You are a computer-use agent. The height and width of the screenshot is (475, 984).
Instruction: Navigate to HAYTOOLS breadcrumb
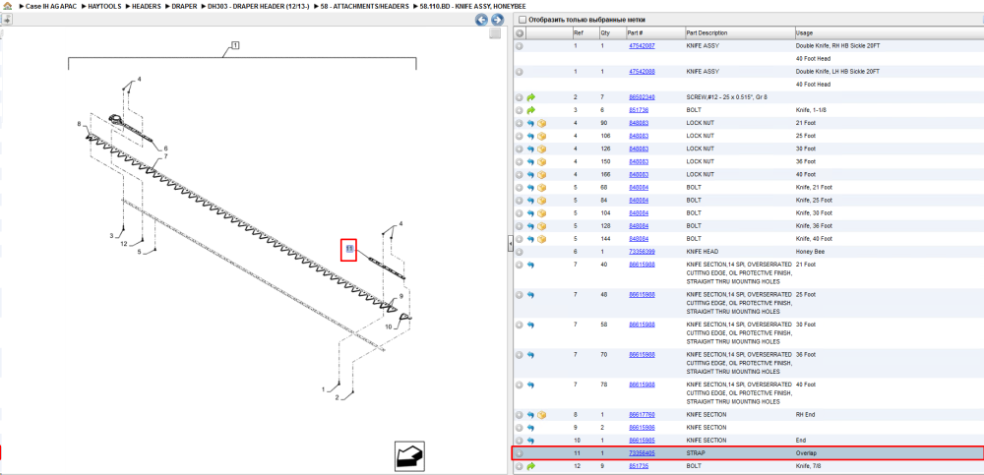(104, 6)
